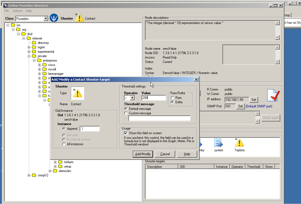The width and height of the screenshot is (301, 204).
Task: Expand the mgmt tree node
Action: tap(29, 47)
